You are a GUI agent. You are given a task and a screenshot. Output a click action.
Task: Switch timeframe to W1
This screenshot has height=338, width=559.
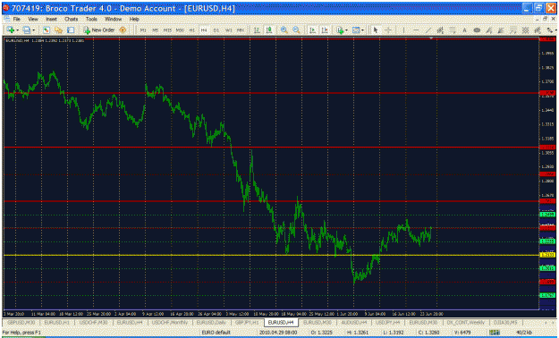click(229, 30)
